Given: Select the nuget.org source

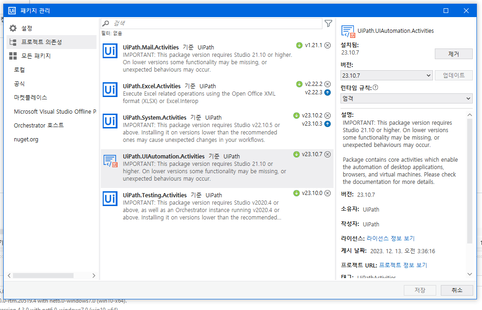Looking at the screenshot, I should coord(26,140).
